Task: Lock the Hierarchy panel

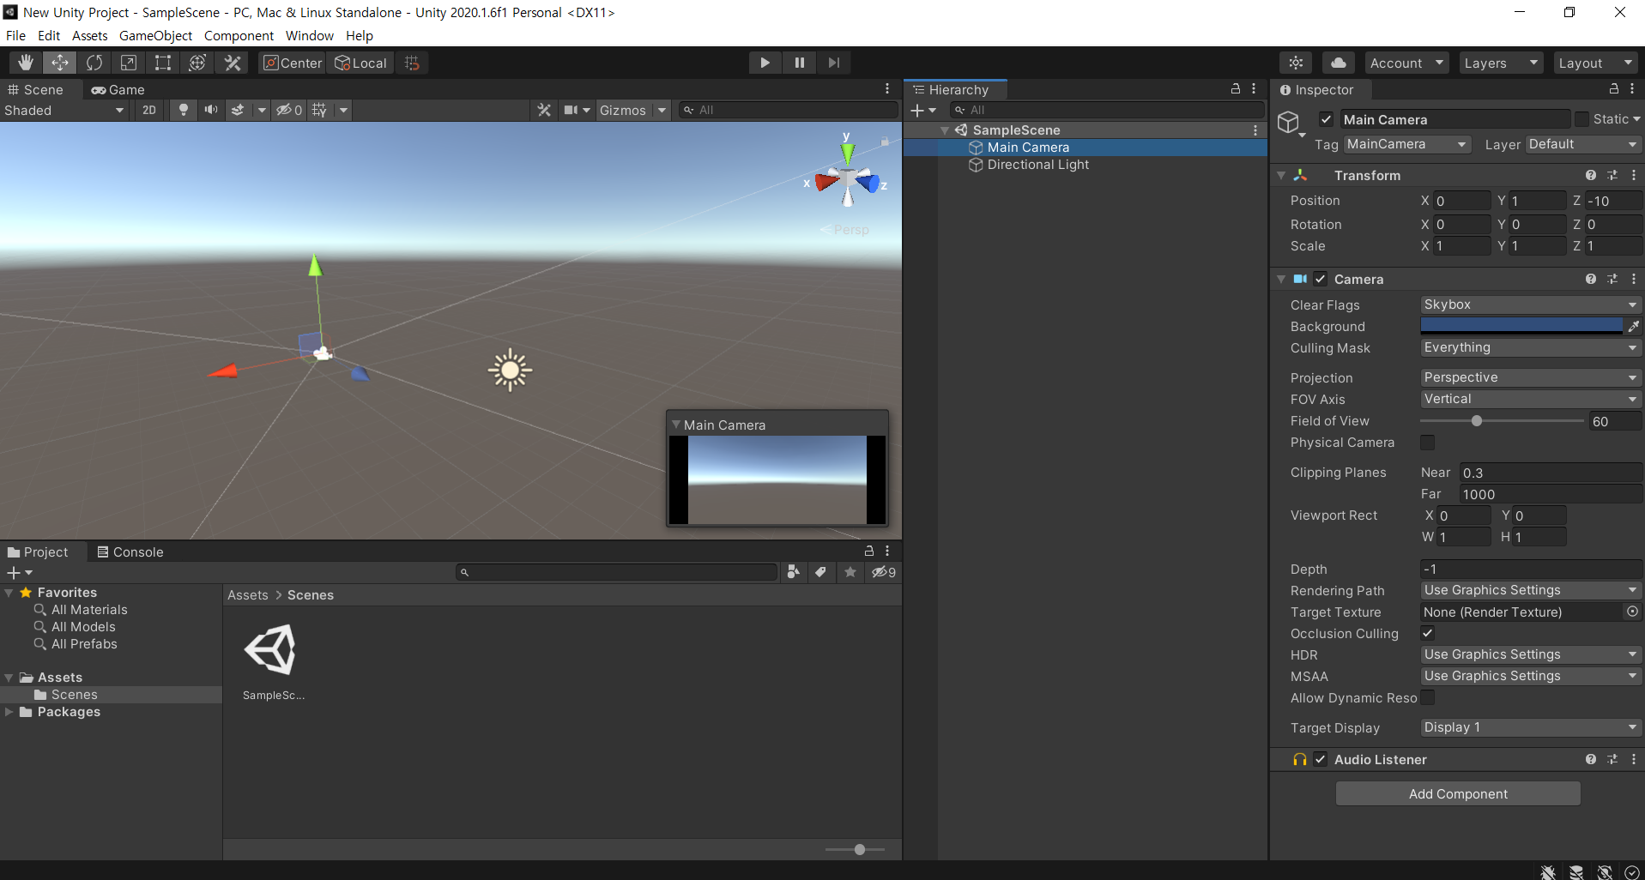Action: 1236,89
